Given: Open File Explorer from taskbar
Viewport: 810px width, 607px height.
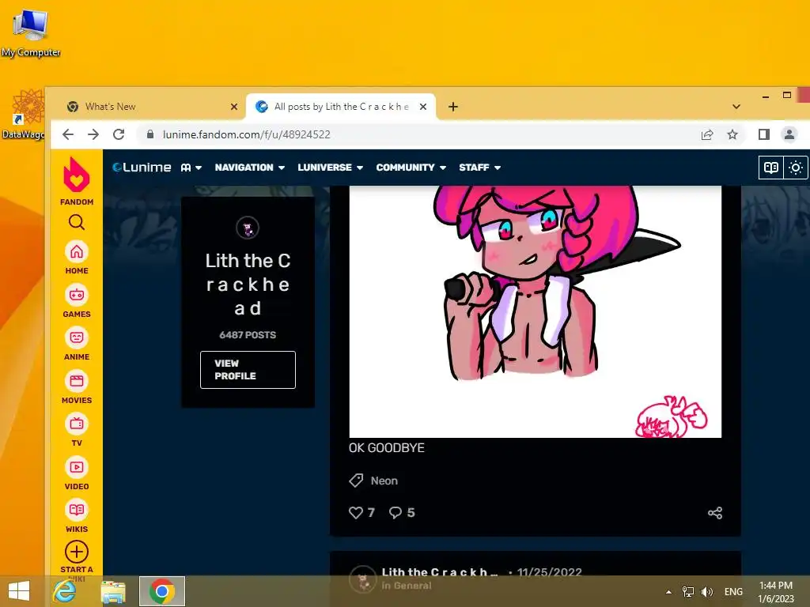Looking at the screenshot, I should click(113, 591).
